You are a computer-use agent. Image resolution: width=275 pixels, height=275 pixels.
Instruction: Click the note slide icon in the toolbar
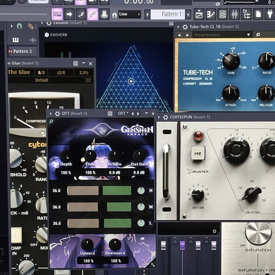point(81,14)
